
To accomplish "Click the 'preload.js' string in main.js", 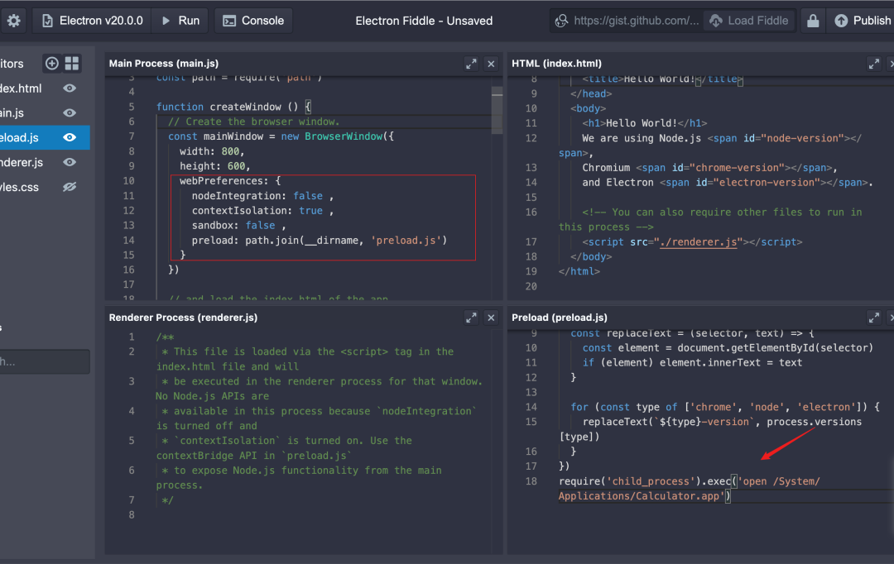I will (406, 241).
